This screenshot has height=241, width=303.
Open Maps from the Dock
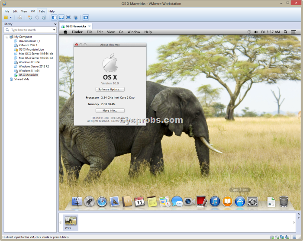(x=164, y=202)
